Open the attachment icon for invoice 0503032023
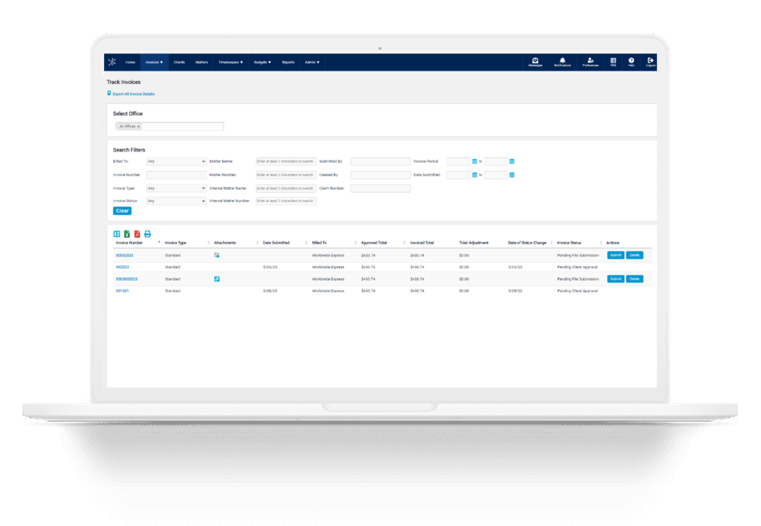The image size is (761, 526). tap(216, 279)
